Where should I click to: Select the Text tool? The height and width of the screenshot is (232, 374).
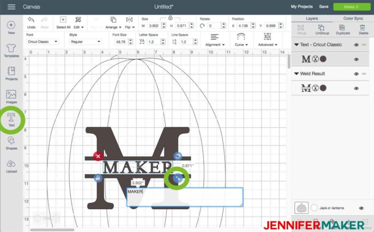(x=11, y=120)
